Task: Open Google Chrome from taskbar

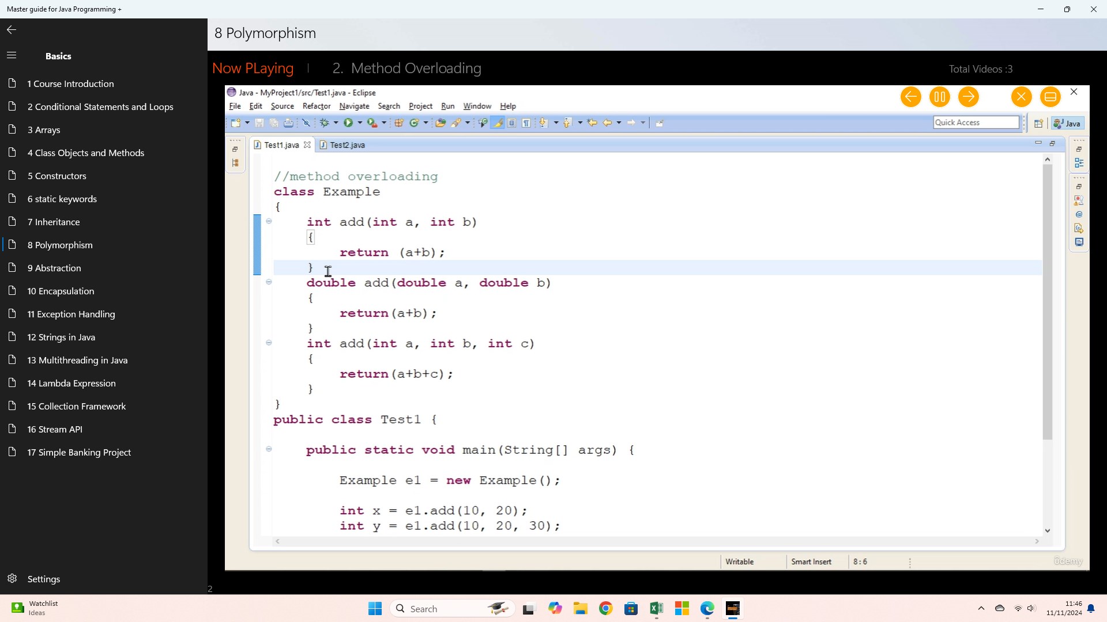Action: pos(605,609)
